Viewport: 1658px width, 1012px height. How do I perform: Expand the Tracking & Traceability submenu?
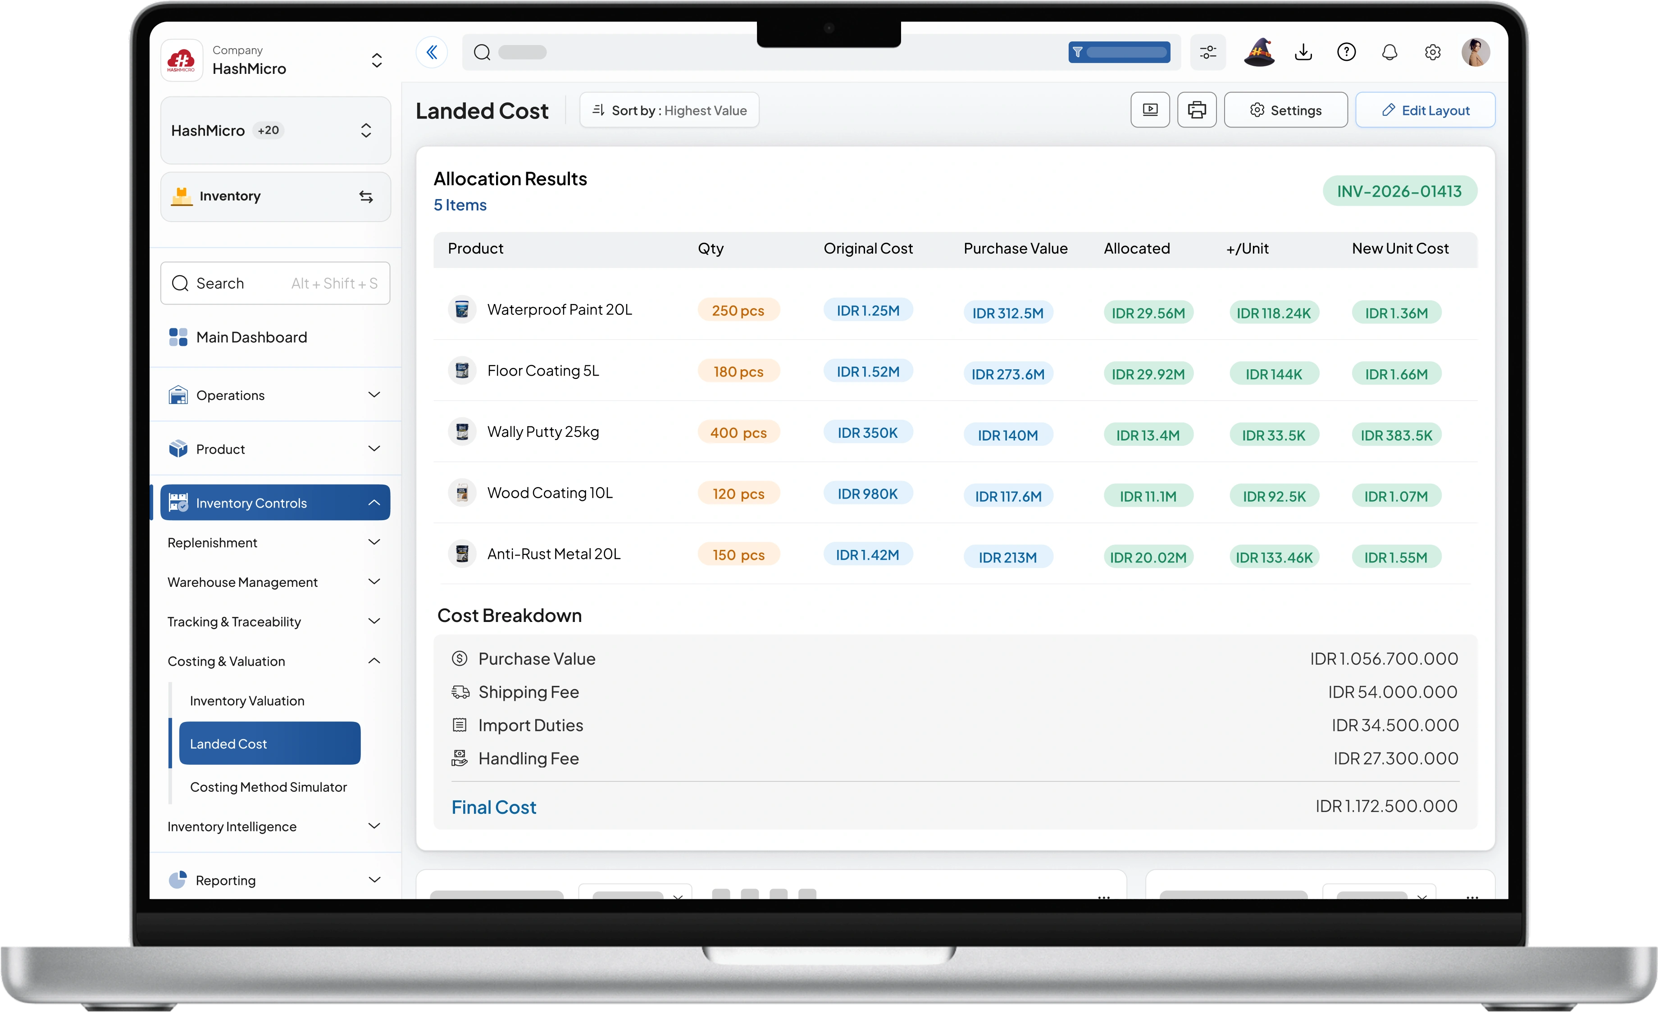(x=374, y=622)
